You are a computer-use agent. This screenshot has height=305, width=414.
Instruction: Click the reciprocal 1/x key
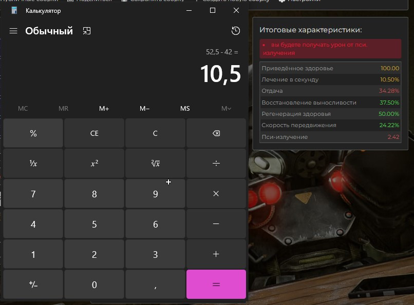[33, 164]
